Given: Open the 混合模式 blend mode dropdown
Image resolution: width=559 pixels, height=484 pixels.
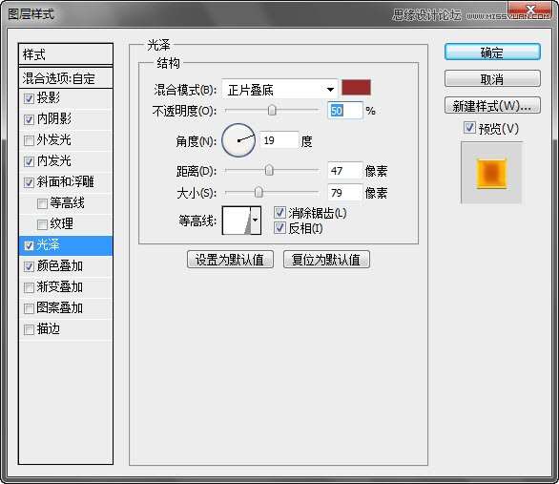Looking at the screenshot, I should (x=279, y=89).
